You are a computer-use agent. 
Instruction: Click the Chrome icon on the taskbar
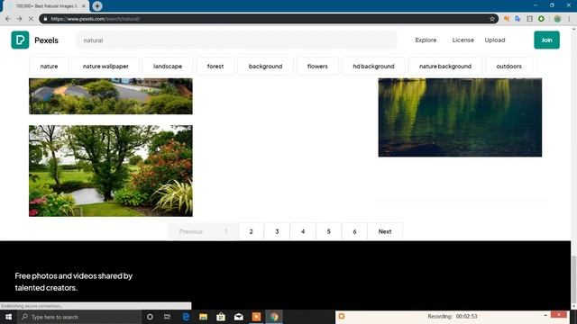pyautogui.click(x=274, y=317)
